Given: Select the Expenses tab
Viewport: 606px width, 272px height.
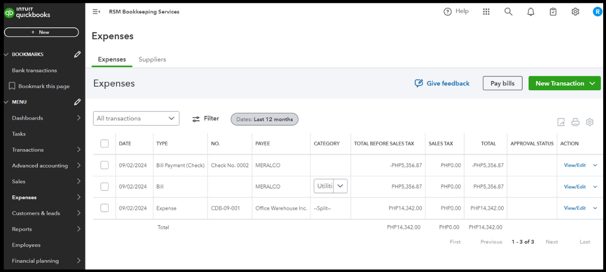Looking at the screenshot, I should click(112, 59).
